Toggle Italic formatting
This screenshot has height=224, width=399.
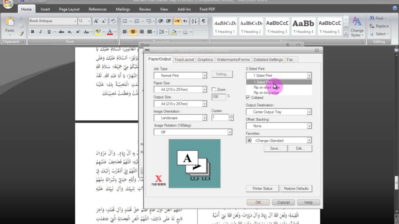click(41, 32)
